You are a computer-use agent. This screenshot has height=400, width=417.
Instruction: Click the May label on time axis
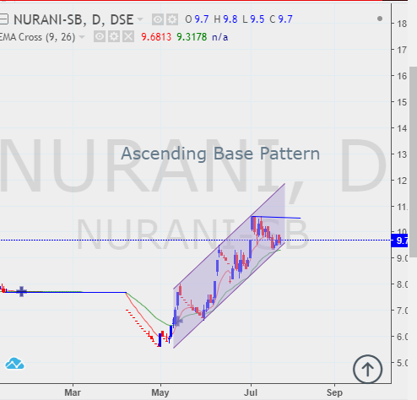coord(160,392)
